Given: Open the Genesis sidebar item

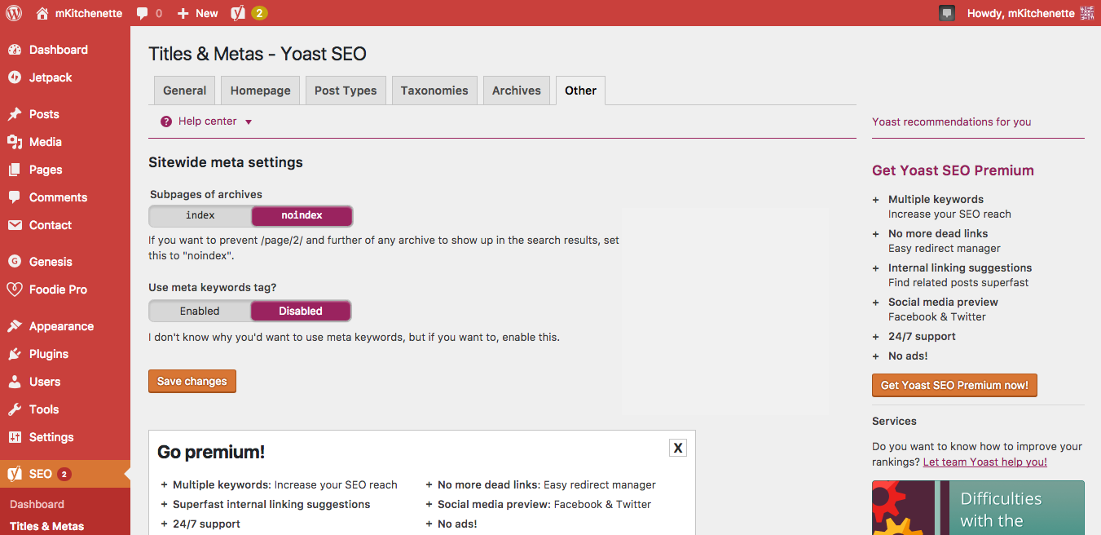Looking at the screenshot, I should coord(51,262).
